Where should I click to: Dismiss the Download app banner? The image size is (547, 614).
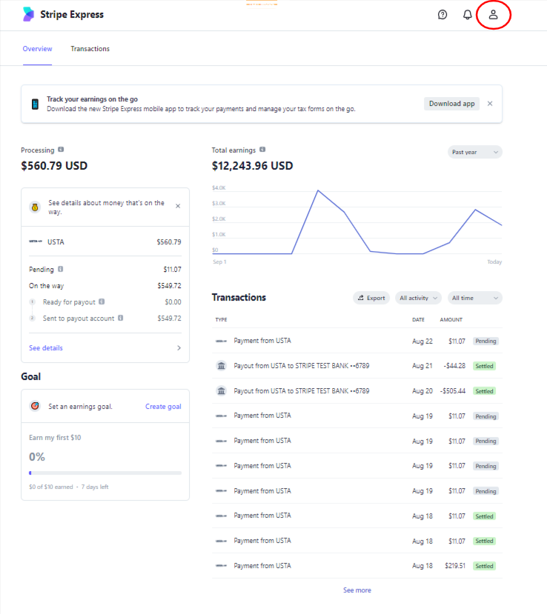coord(490,104)
